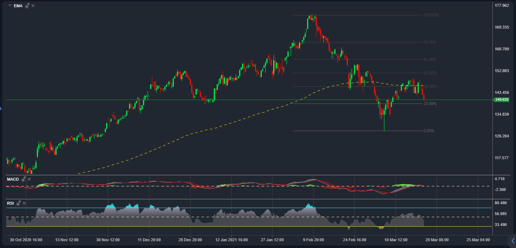Image resolution: width=516 pixels, height=248 pixels.
Task: Remove the MACD indicator panel
Action: coord(29,179)
